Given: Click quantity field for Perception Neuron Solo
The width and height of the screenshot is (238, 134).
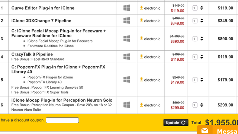Looking at the screenshot, I should tap(195, 105).
